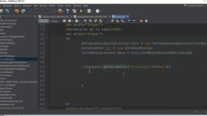Select EstudiantesJpaController.java in project tree
This screenshot has width=207, height=116.
15,66
